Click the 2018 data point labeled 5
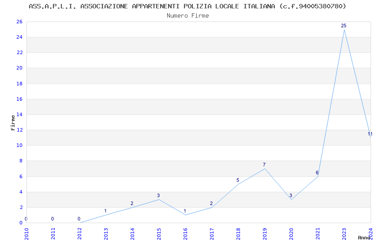This screenshot has width=375, height=242. [238, 184]
